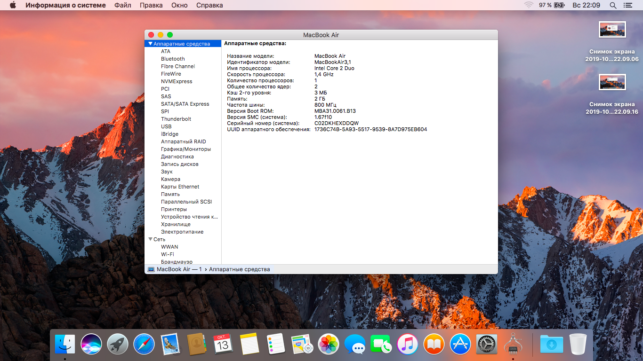Open the Информация о системе menu
The height and width of the screenshot is (361, 643).
pos(65,5)
